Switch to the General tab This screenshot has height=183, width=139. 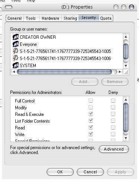15,18
